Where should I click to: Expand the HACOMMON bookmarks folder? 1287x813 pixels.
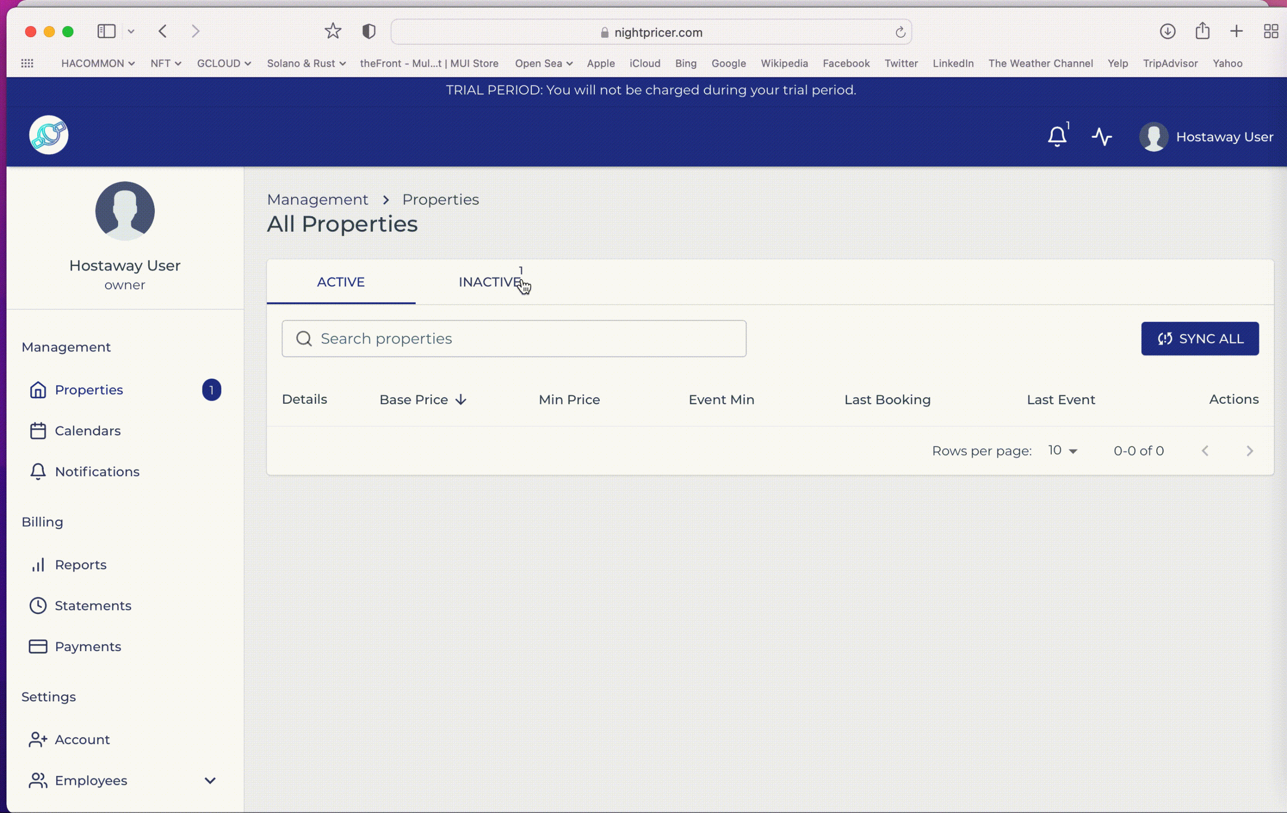[97, 64]
